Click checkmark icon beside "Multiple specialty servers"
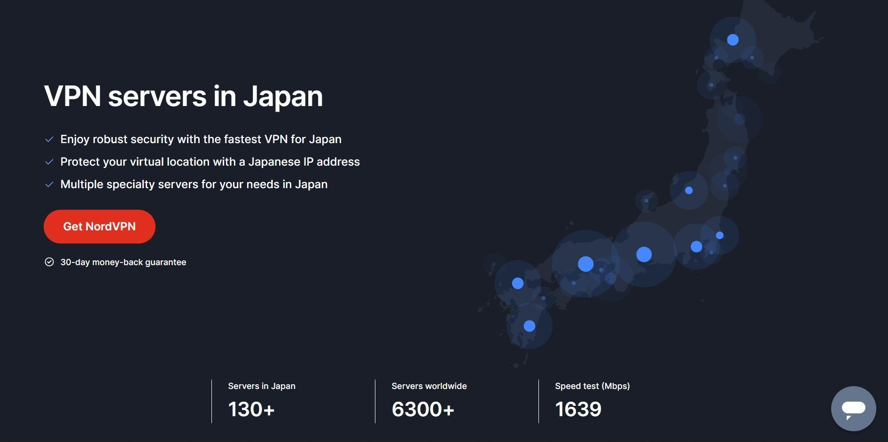Screen dimensions: 888x442 point(49,184)
